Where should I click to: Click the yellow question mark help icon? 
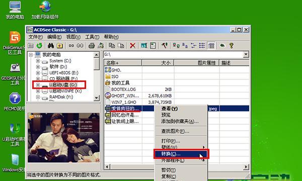(x=232, y=46)
